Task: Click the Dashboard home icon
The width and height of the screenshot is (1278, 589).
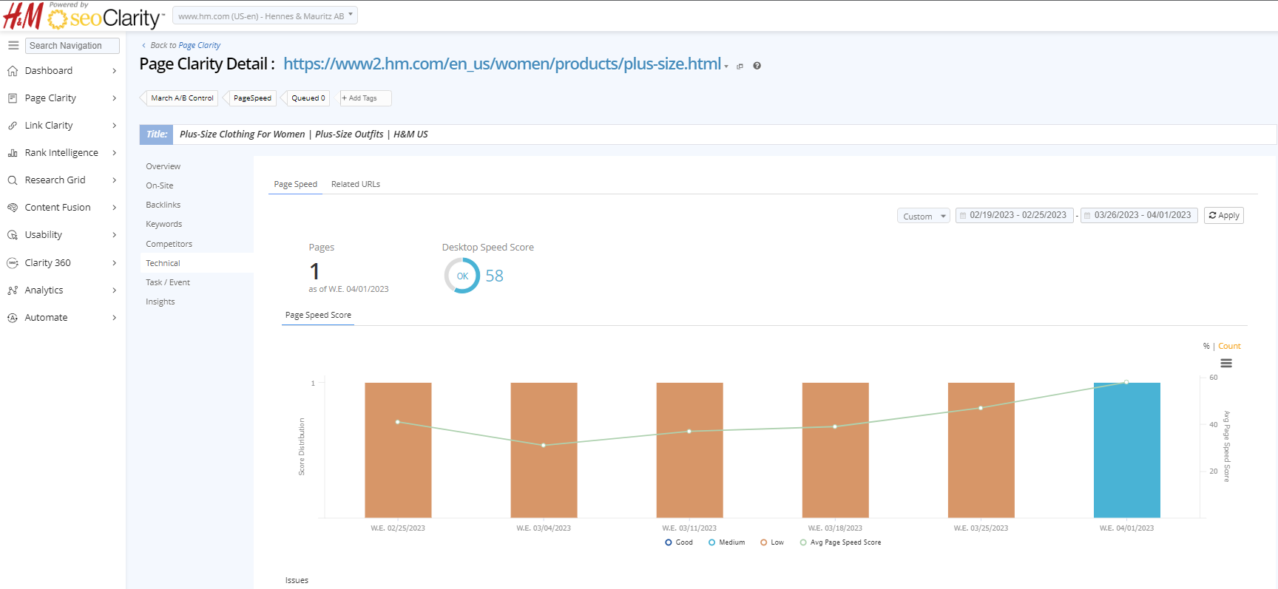Action: click(x=13, y=71)
